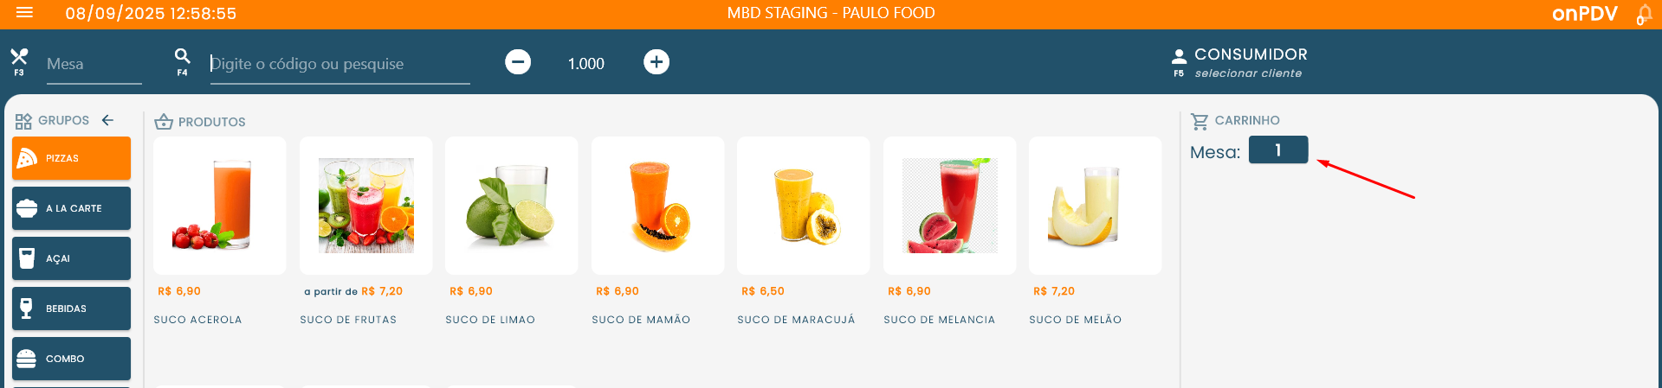Select the Açaí group

[71, 258]
